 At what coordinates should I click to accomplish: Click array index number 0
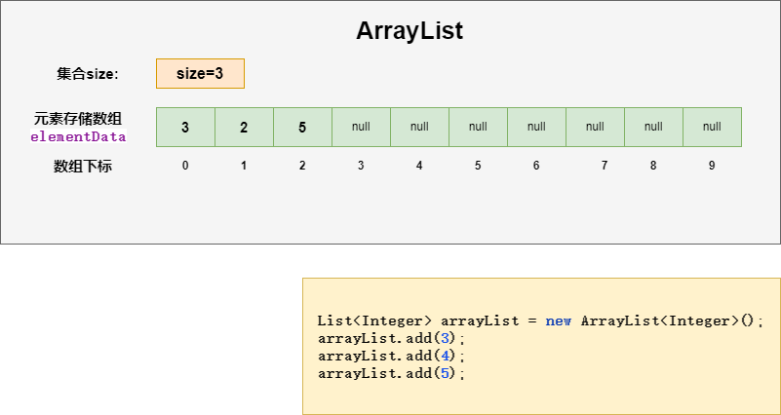point(185,166)
